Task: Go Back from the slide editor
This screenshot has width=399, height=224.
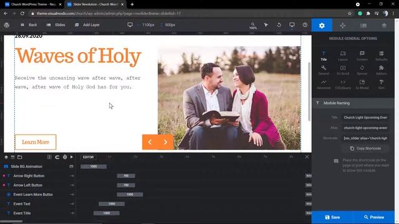Action: (x=29, y=25)
